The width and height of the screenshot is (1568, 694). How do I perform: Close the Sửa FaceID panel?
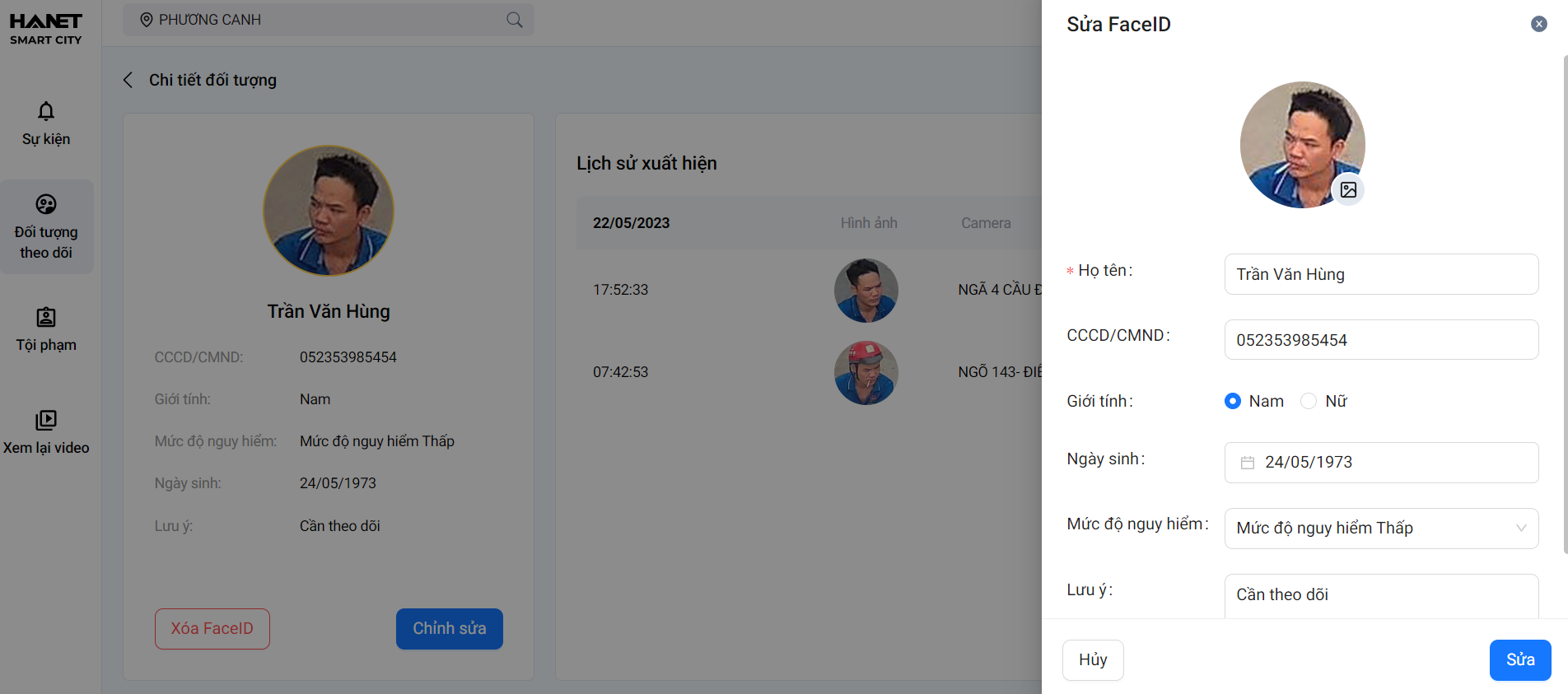point(1538,24)
